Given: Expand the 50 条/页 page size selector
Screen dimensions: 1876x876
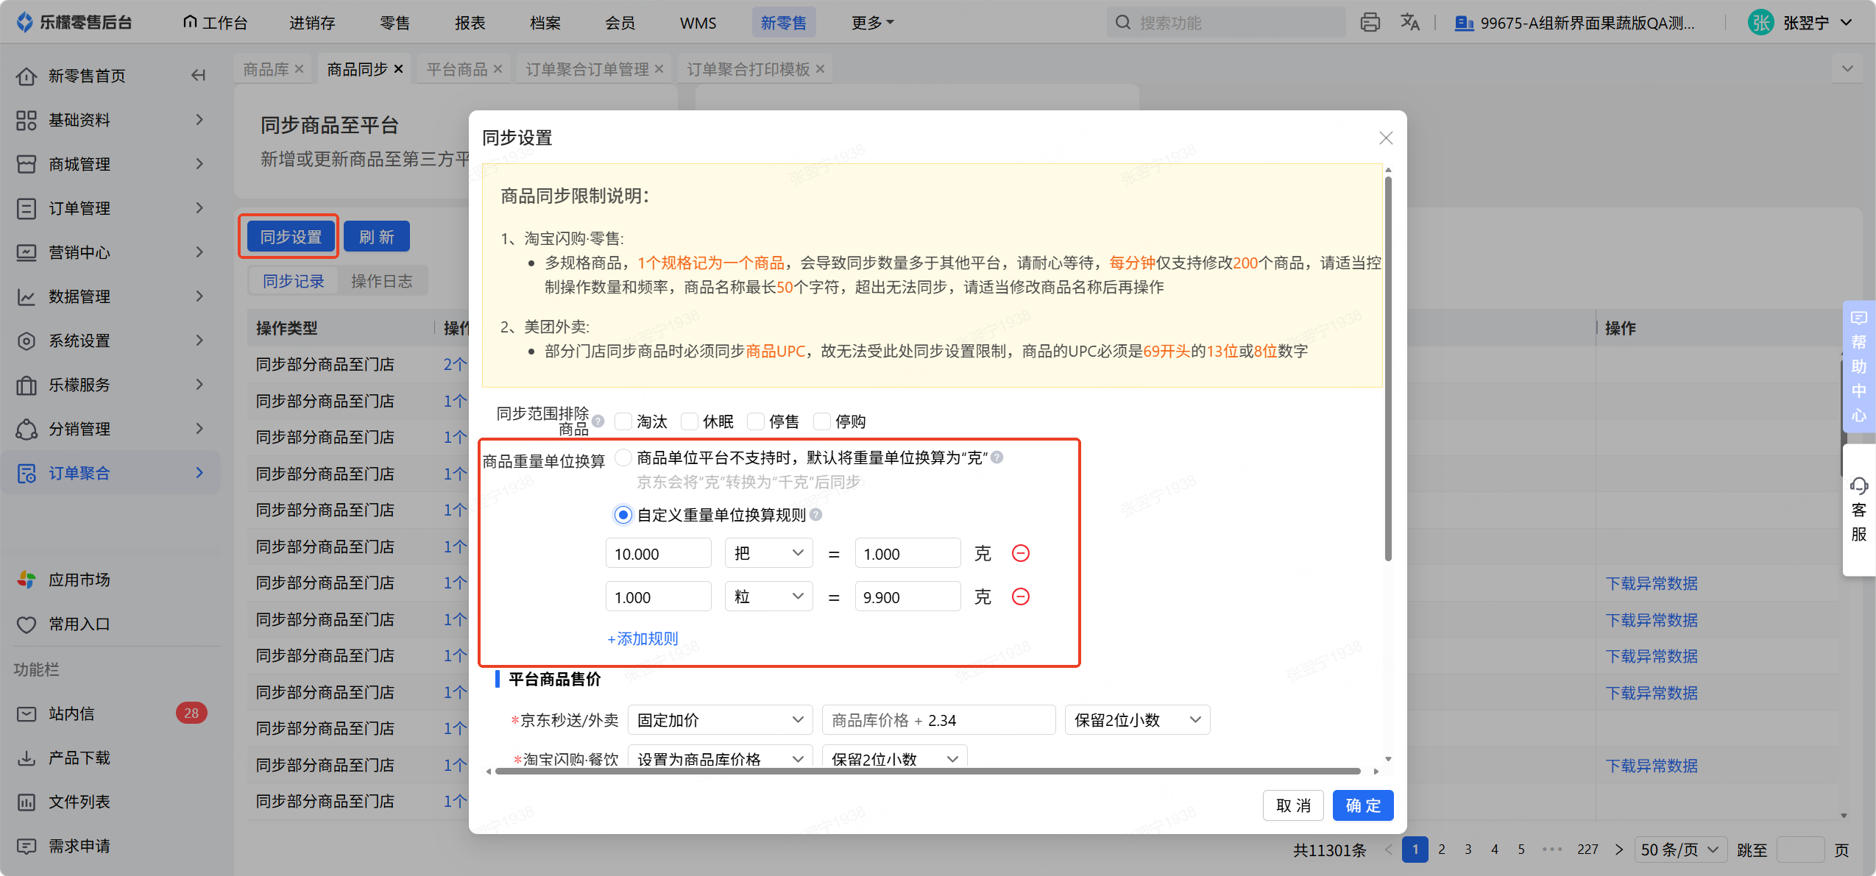Looking at the screenshot, I should (1680, 850).
